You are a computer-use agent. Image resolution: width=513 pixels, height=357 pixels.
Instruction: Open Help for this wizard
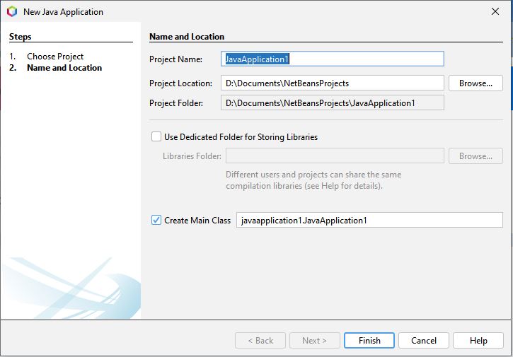478,341
